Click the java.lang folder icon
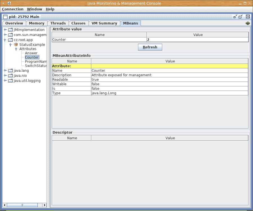253x211 pixels. (x=10, y=71)
